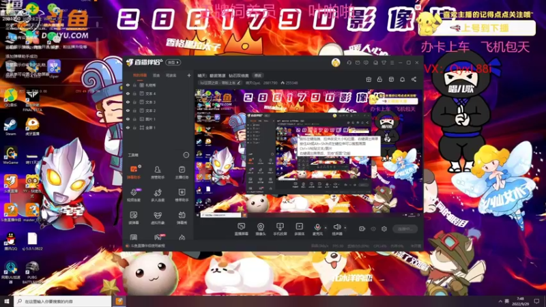Image resolution: width=546 pixels, height=307 pixels.
Task: Click the unlock padlock icon above the preview
Action: click(379, 79)
